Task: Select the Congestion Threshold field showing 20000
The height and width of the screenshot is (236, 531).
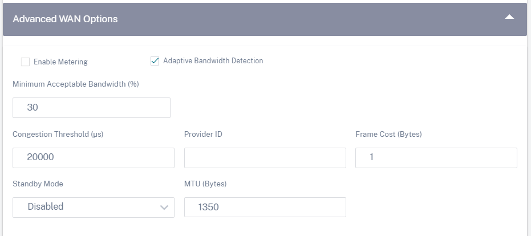Action: 94,158
